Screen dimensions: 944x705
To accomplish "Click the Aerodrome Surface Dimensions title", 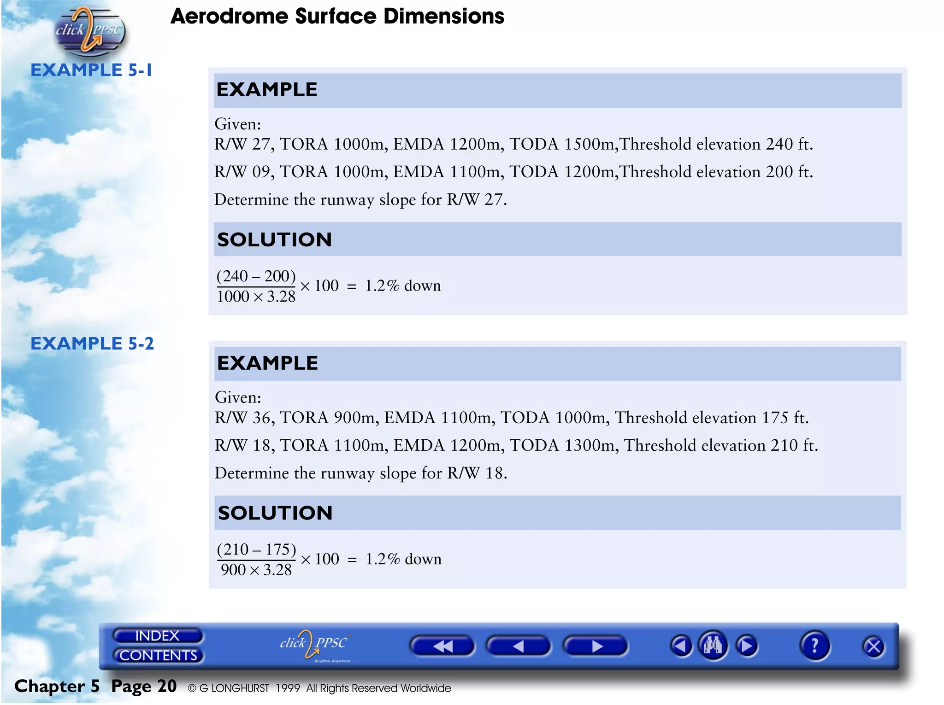I will 337,17.
